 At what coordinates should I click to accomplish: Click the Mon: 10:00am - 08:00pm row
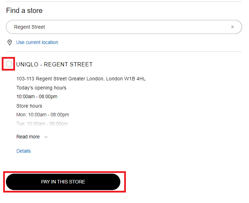(43, 115)
